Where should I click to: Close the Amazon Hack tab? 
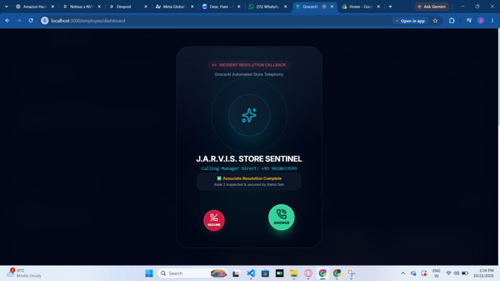pyautogui.click(x=53, y=6)
